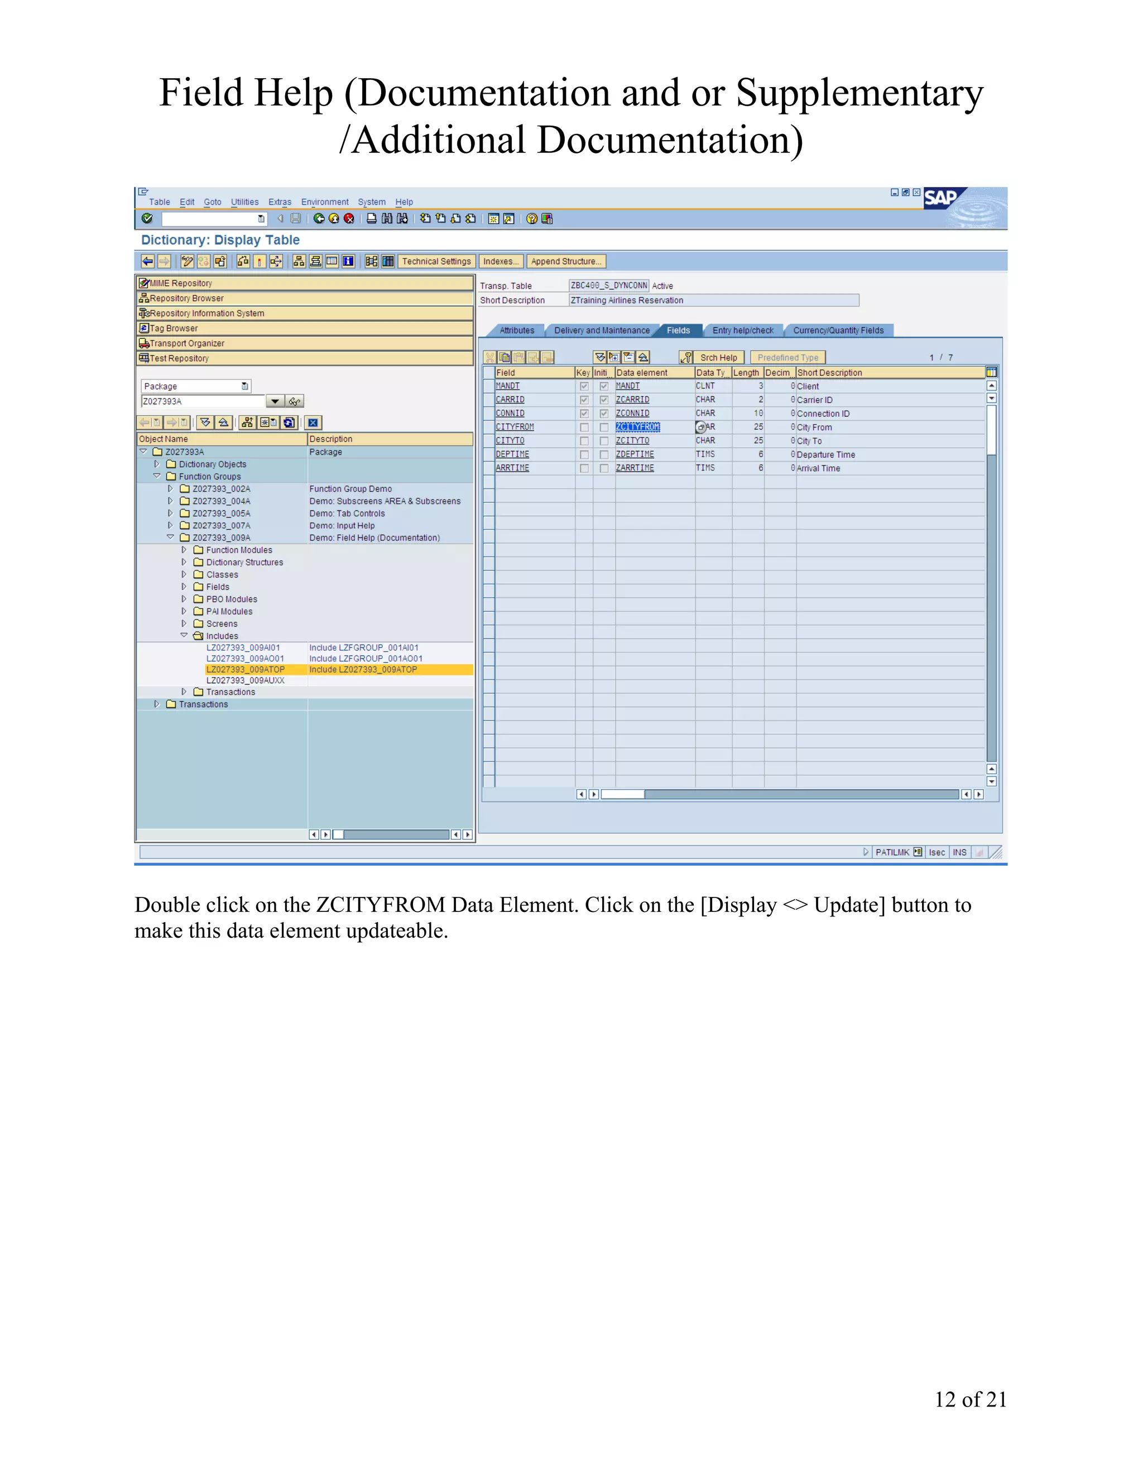Click the Append Structure... button
This screenshot has height=1479, width=1143.
pos(566,261)
